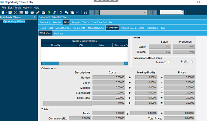
Task: Switch to the Header tab
Action: click(x=57, y=23)
